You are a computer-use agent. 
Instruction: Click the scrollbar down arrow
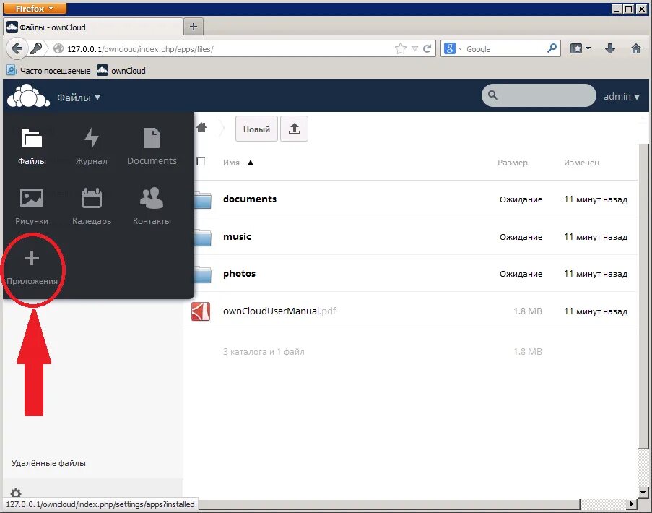click(643, 493)
